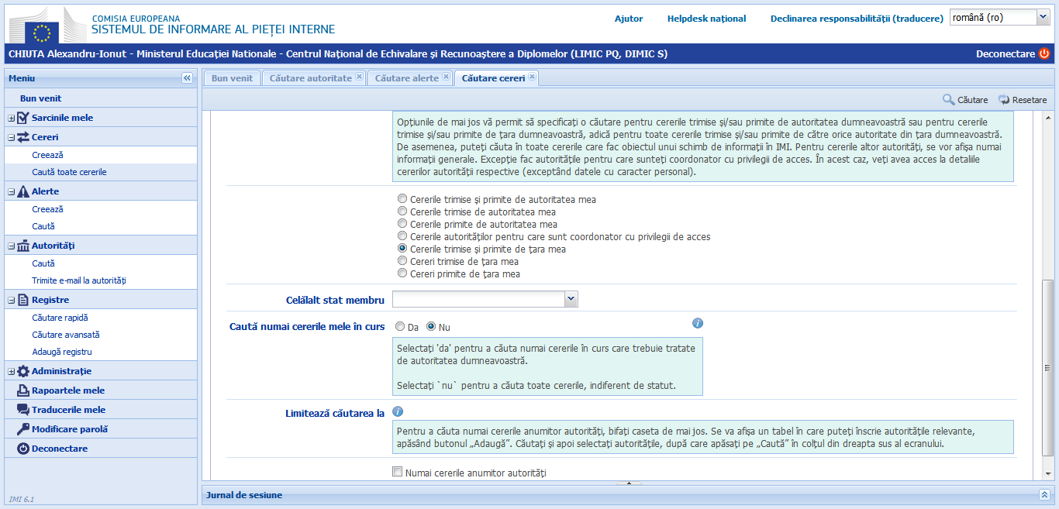The image size is (1059, 509).
Task: Open the Helpdesk național link
Action: (x=705, y=18)
